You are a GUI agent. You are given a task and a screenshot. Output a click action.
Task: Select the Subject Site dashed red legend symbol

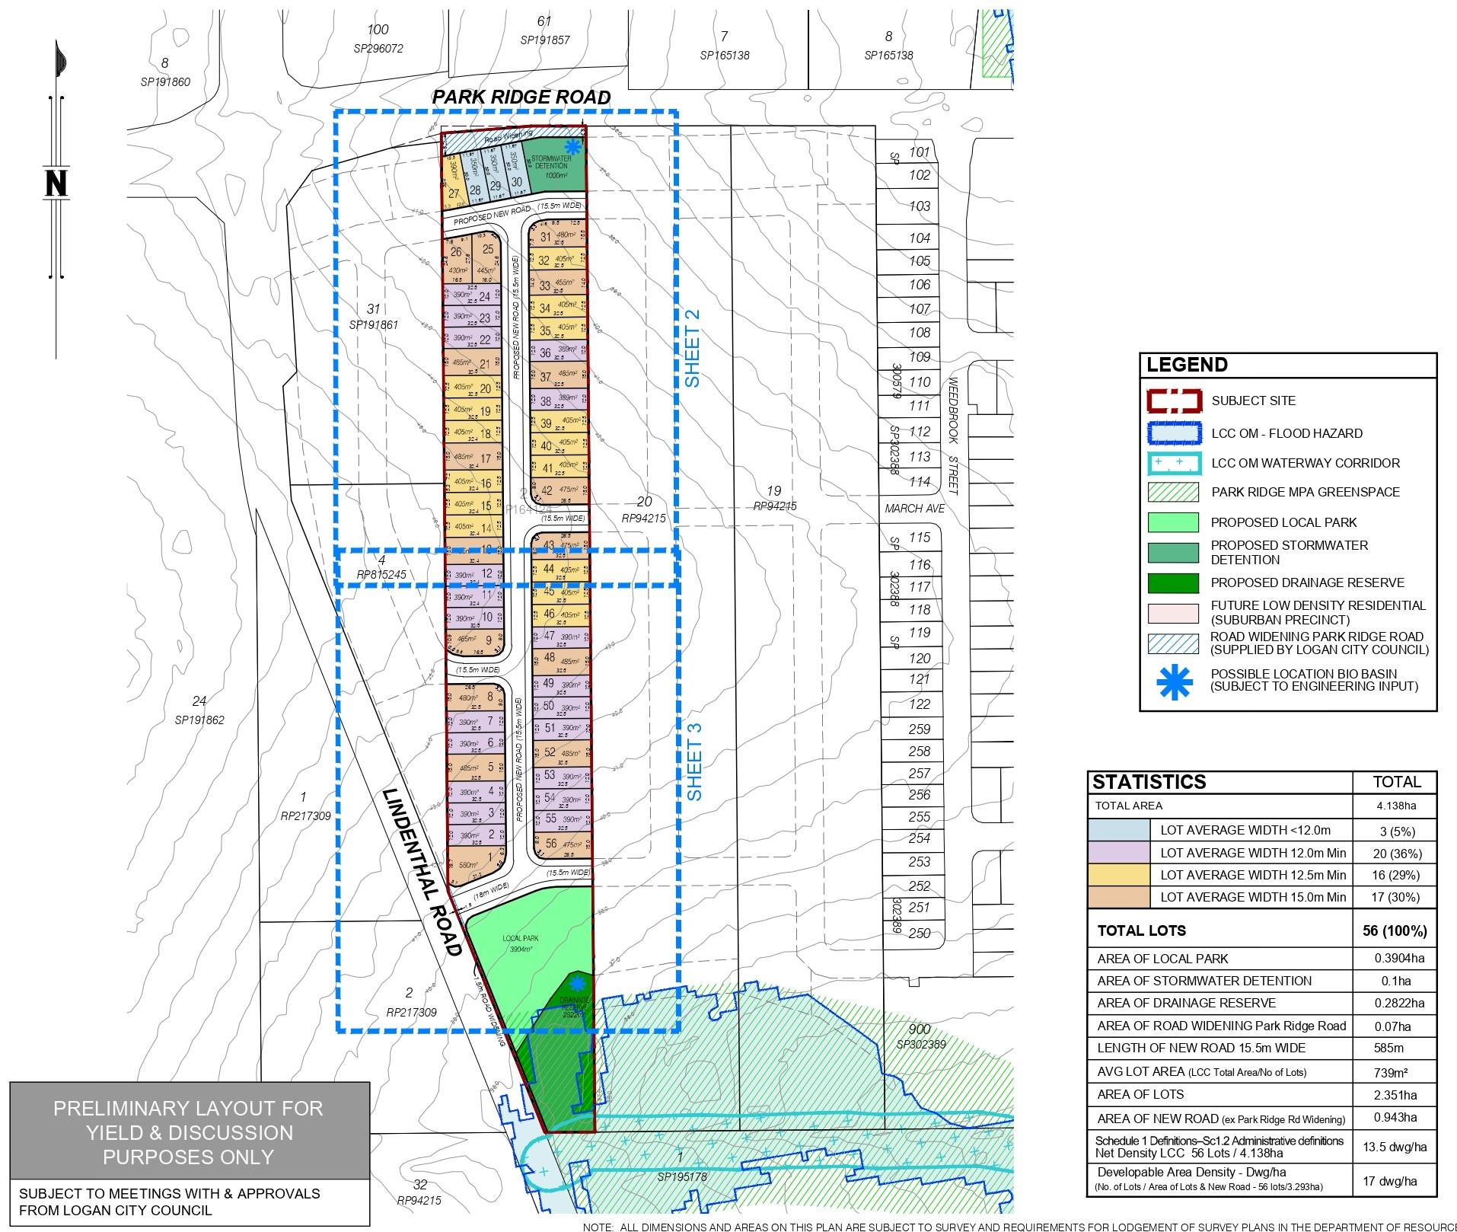pos(1173,401)
